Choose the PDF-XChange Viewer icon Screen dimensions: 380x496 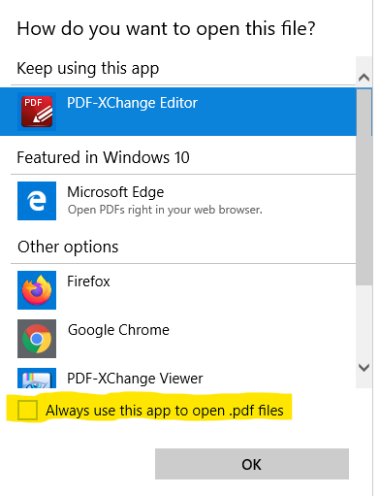point(37,378)
